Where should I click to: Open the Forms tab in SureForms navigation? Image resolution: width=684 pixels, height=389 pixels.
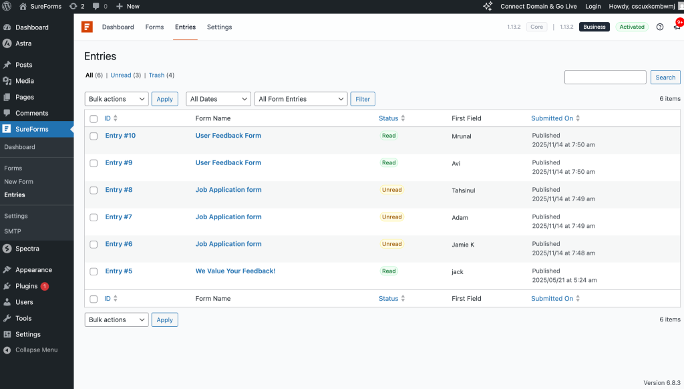tap(154, 27)
